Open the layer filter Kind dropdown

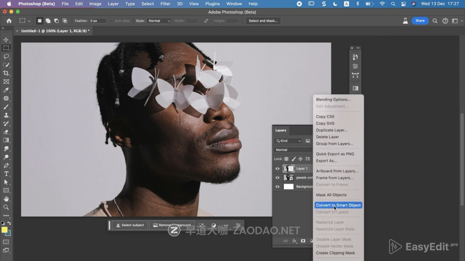pyautogui.click(x=288, y=141)
